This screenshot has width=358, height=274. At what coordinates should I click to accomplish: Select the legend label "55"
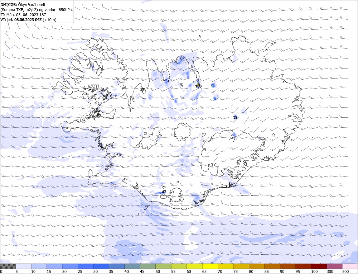tap(173, 271)
